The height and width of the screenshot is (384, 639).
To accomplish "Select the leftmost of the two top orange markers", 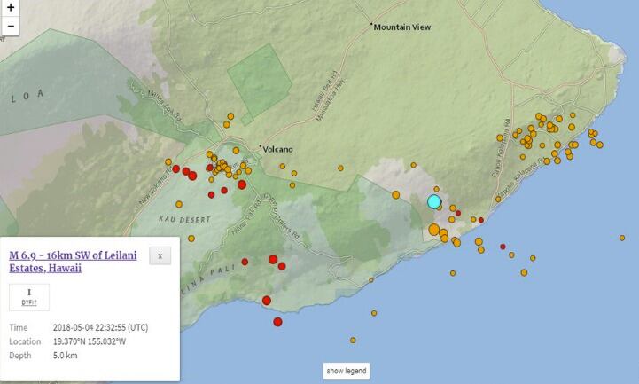I will coord(230,115).
